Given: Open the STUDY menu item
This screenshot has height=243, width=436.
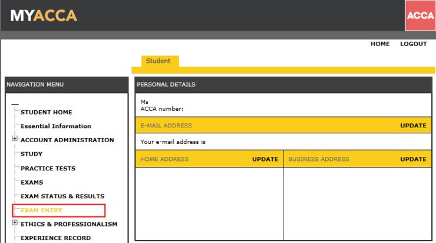Looking at the screenshot, I should (31, 154).
